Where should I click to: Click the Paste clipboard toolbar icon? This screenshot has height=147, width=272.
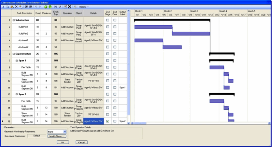(x=12, y=7)
